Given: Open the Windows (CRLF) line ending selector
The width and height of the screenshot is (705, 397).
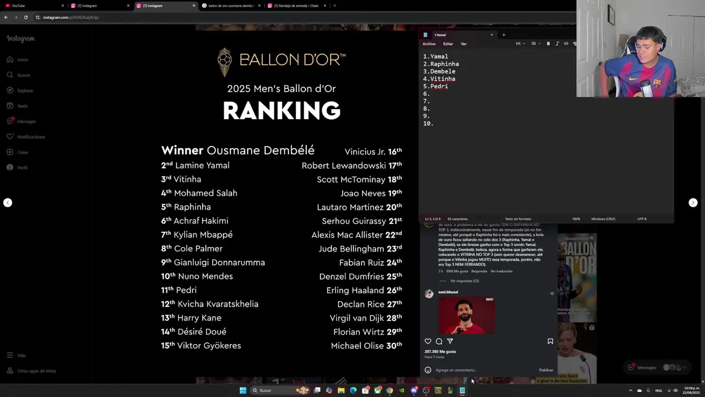Looking at the screenshot, I should (x=603, y=219).
